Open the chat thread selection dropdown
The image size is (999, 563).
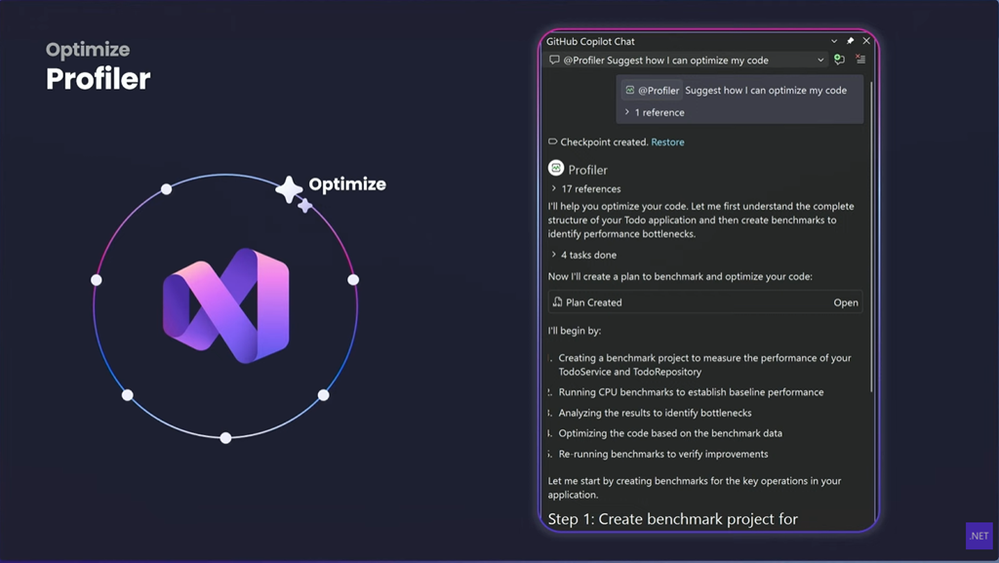[820, 60]
